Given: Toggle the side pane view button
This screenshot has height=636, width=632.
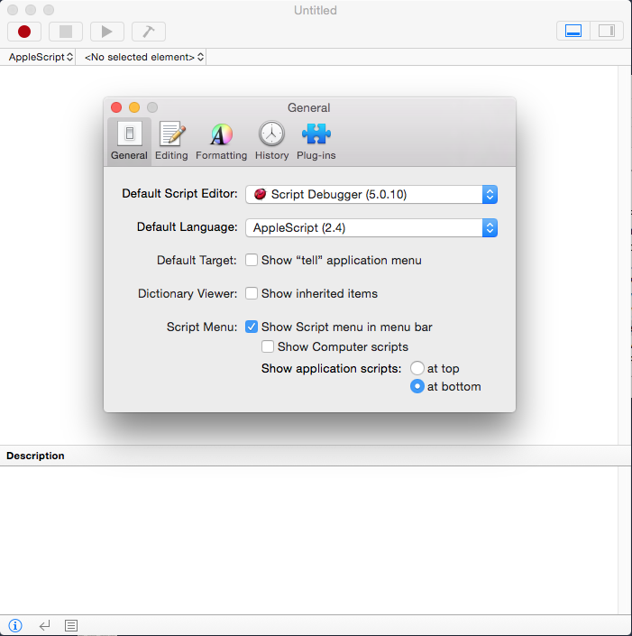Looking at the screenshot, I should (x=607, y=31).
